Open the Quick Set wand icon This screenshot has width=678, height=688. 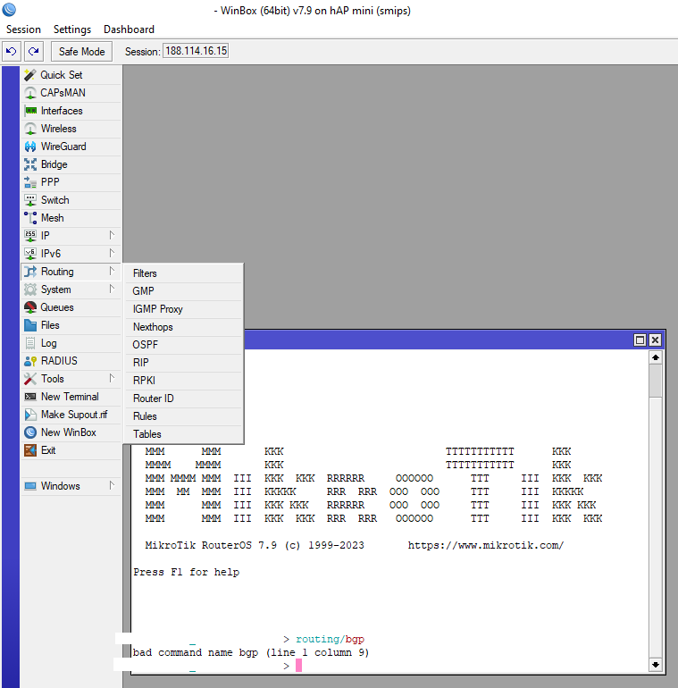[30, 75]
